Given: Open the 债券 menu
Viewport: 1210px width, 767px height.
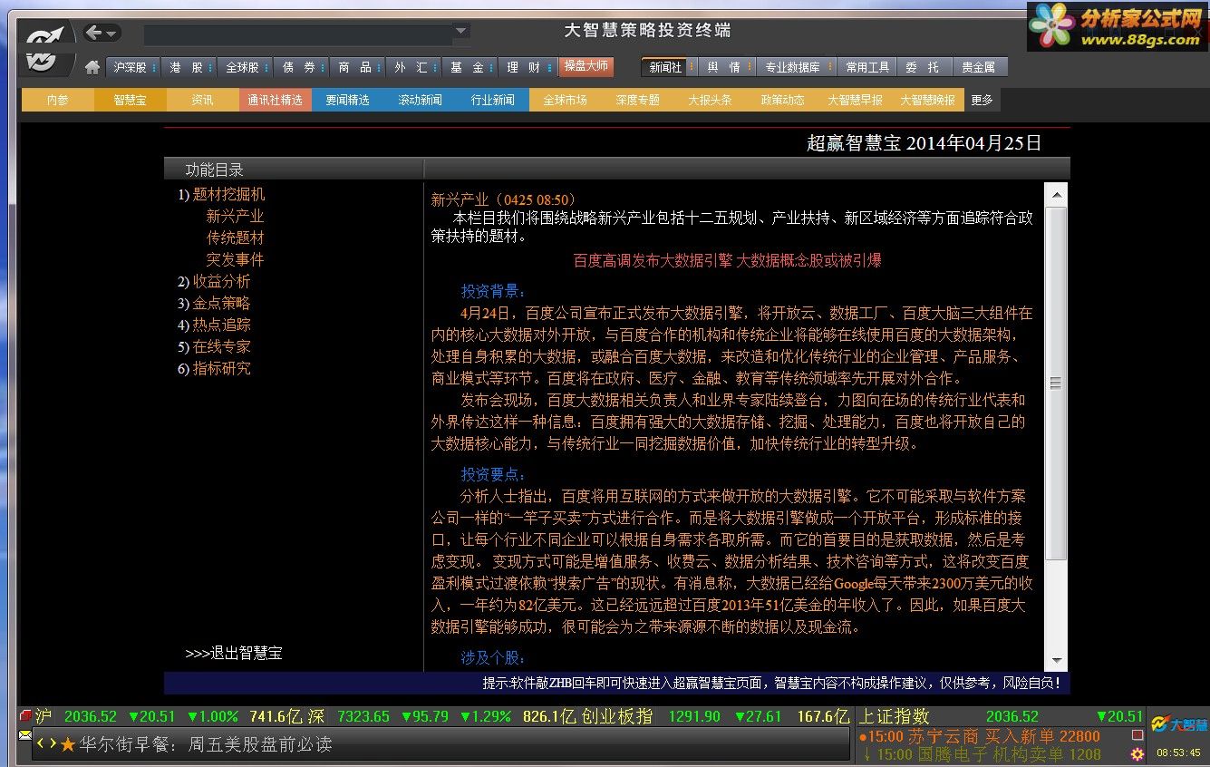Looking at the screenshot, I should click(x=301, y=67).
